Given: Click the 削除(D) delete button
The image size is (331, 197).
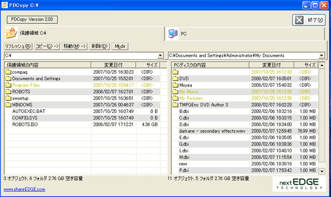Looking at the screenshot, I should click(x=99, y=46).
